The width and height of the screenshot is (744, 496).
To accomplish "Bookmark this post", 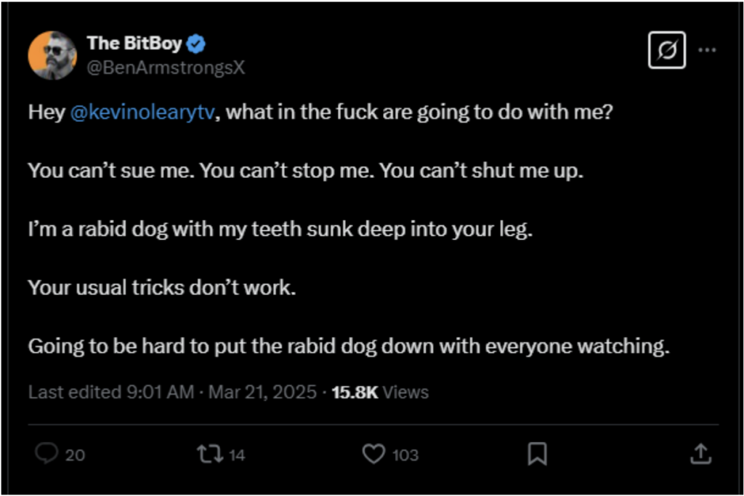I will coord(537,455).
